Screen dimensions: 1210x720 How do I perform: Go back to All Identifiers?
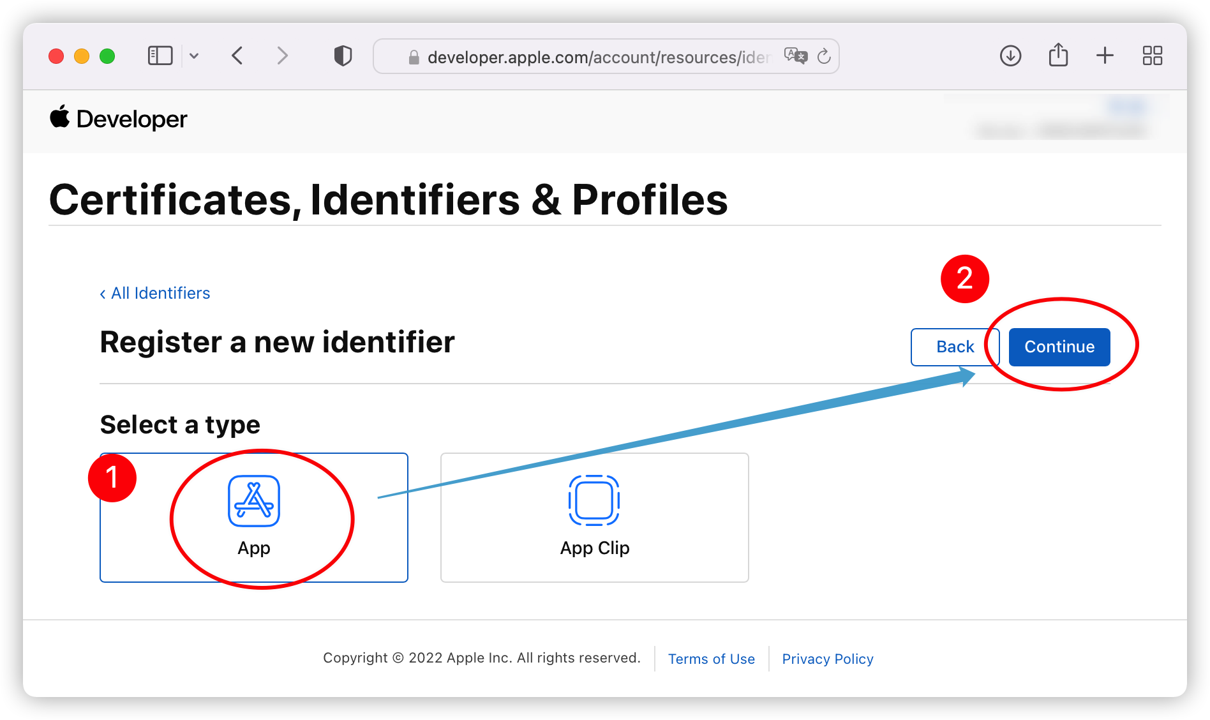coord(154,293)
